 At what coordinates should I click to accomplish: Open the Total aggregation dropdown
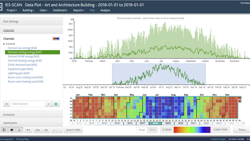coord(242,130)
